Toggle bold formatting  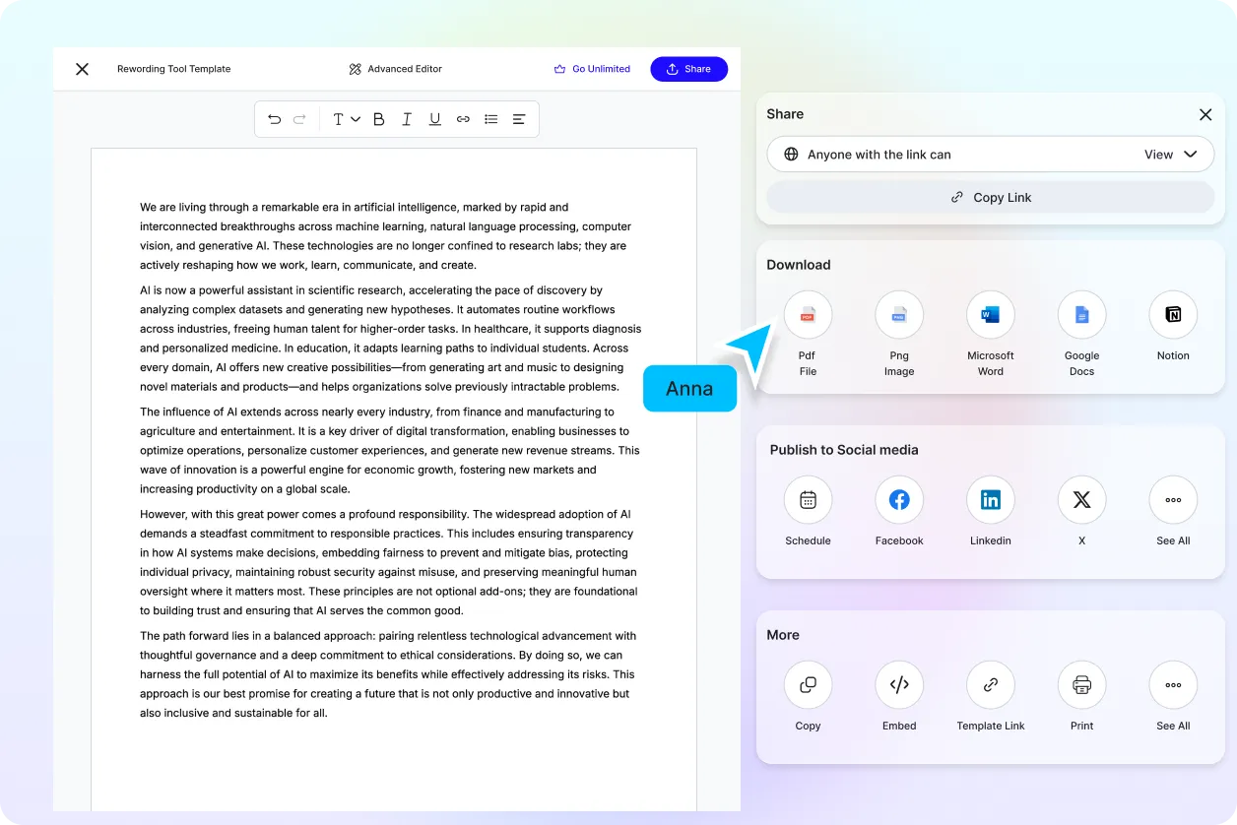point(378,119)
